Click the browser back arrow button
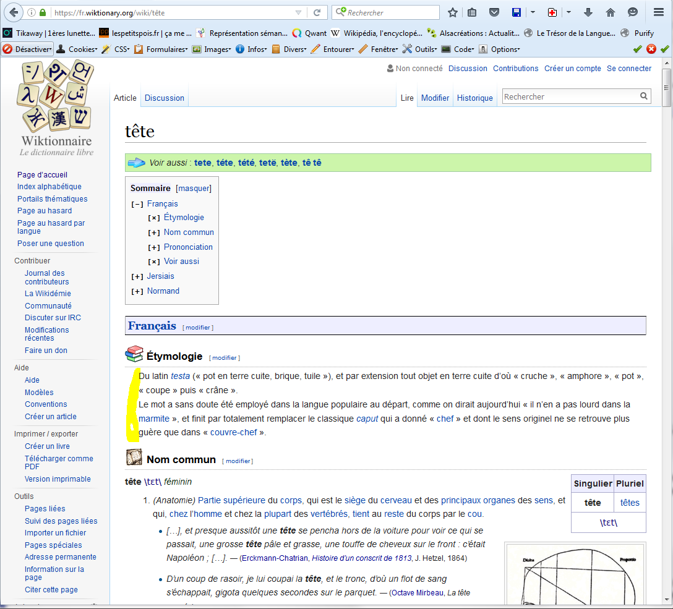 14,12
